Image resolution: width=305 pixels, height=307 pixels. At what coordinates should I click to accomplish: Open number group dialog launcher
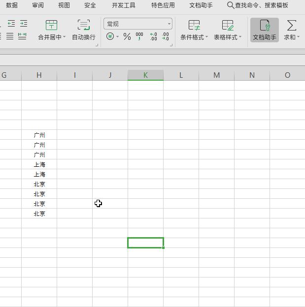(171, 45)
